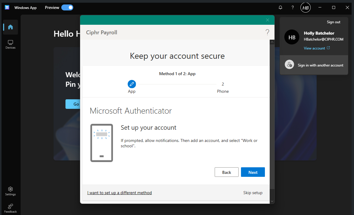Open Devices in the sidebar
This screenshot has height=215, width=354.
click(x=10, y=44)
